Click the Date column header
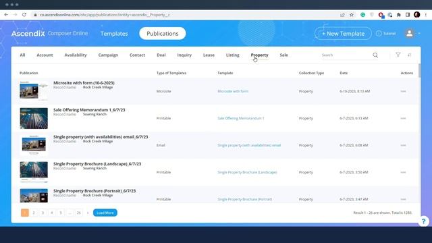The height and width of the screenshot is (243, 432). click(x=344, y=73)
